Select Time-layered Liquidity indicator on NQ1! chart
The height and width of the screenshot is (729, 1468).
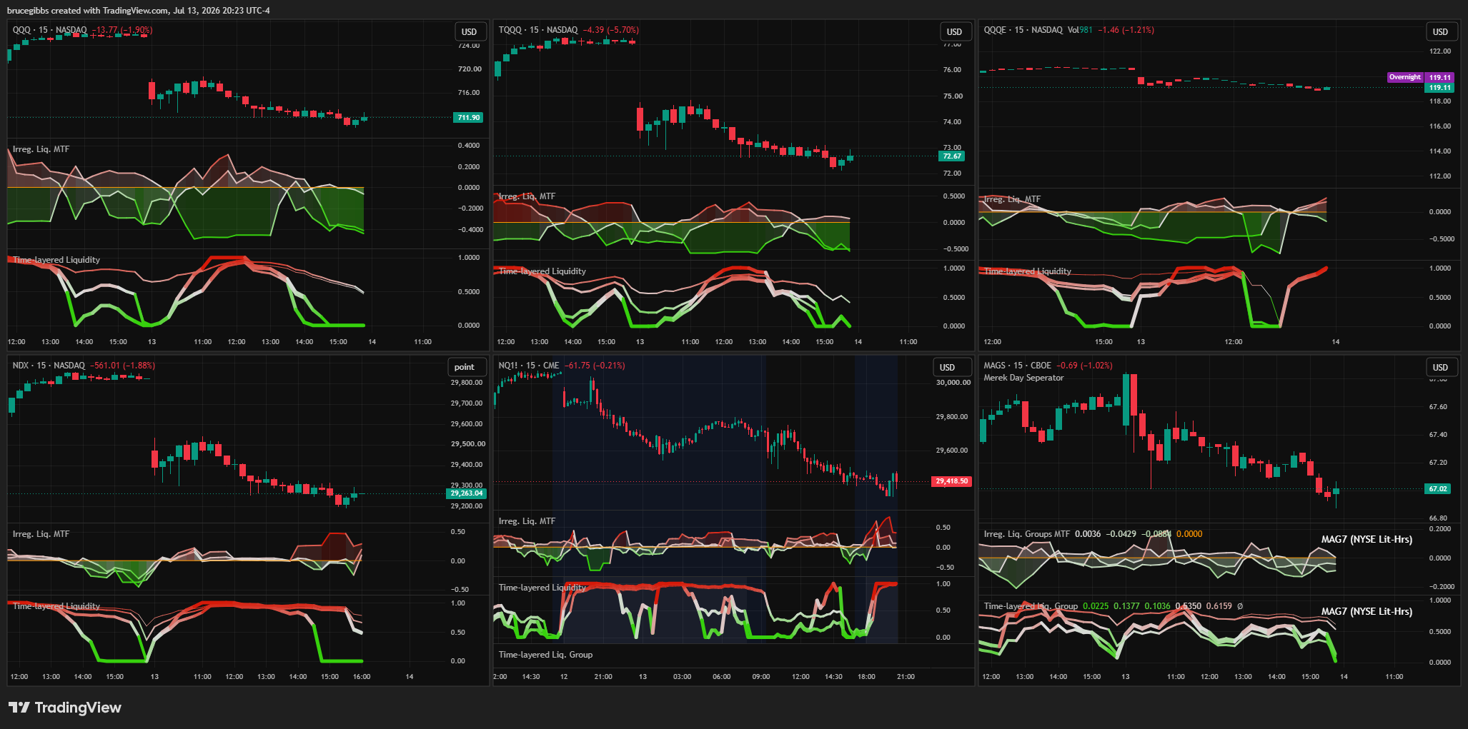coord(542,588)
